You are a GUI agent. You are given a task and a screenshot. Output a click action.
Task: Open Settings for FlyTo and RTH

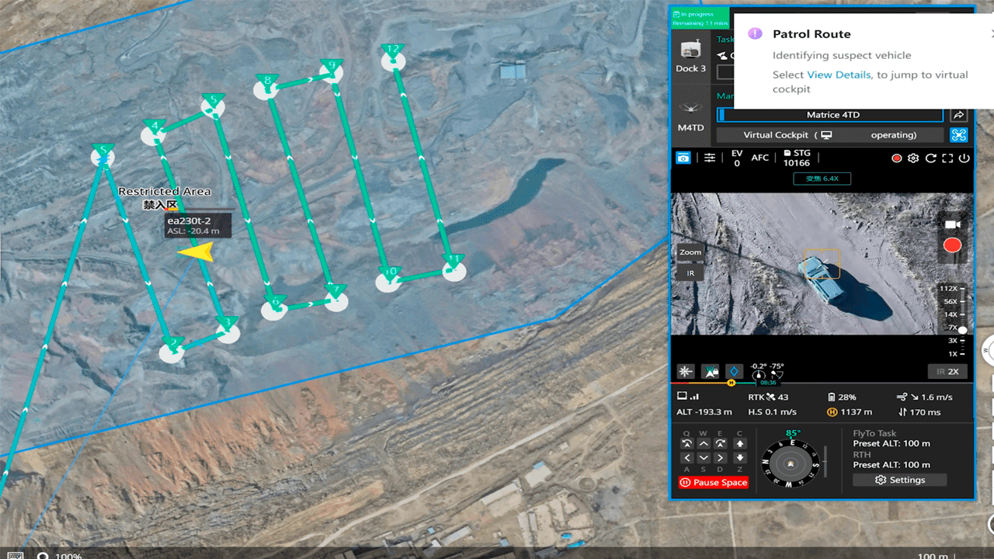point(899,480)
